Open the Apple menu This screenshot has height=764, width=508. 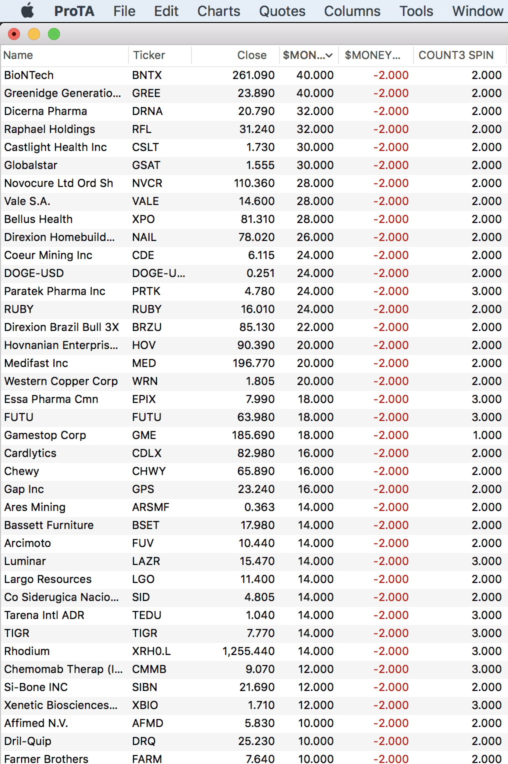(27, 10)
